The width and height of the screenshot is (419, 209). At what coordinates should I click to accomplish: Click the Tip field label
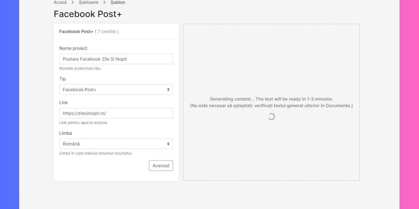pyautogui.click(x=62, y=79)
